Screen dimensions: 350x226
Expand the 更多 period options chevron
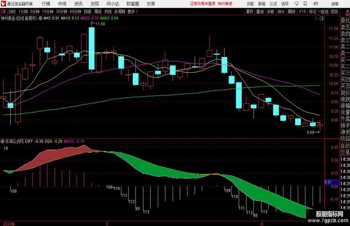(x=137, y=12)
